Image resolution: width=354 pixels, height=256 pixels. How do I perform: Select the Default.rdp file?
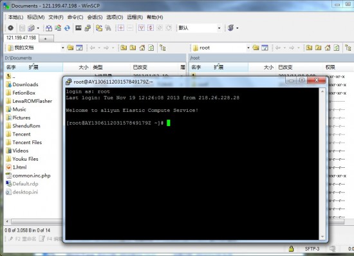point(22,184)
